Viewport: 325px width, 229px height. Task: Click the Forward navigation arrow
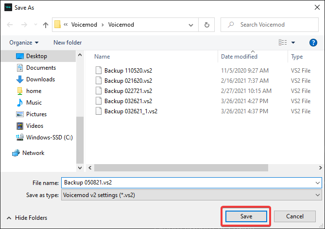coord(24,25)
